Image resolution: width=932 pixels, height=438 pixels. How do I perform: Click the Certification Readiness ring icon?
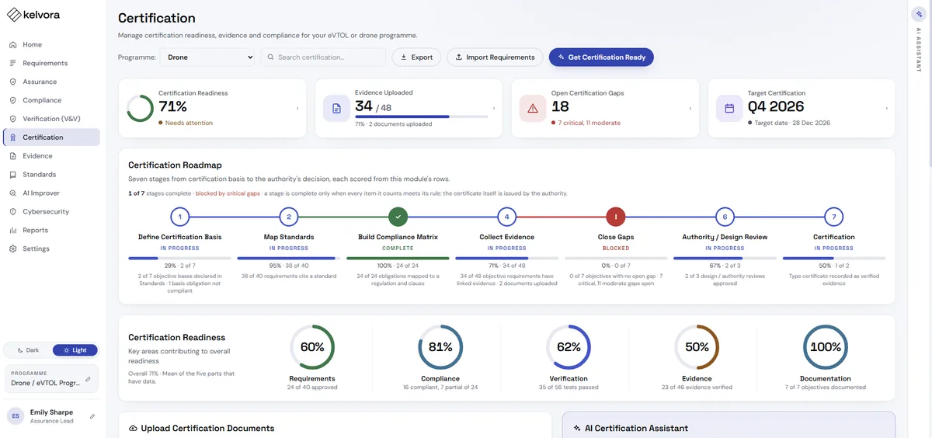[x=140, y=109]
